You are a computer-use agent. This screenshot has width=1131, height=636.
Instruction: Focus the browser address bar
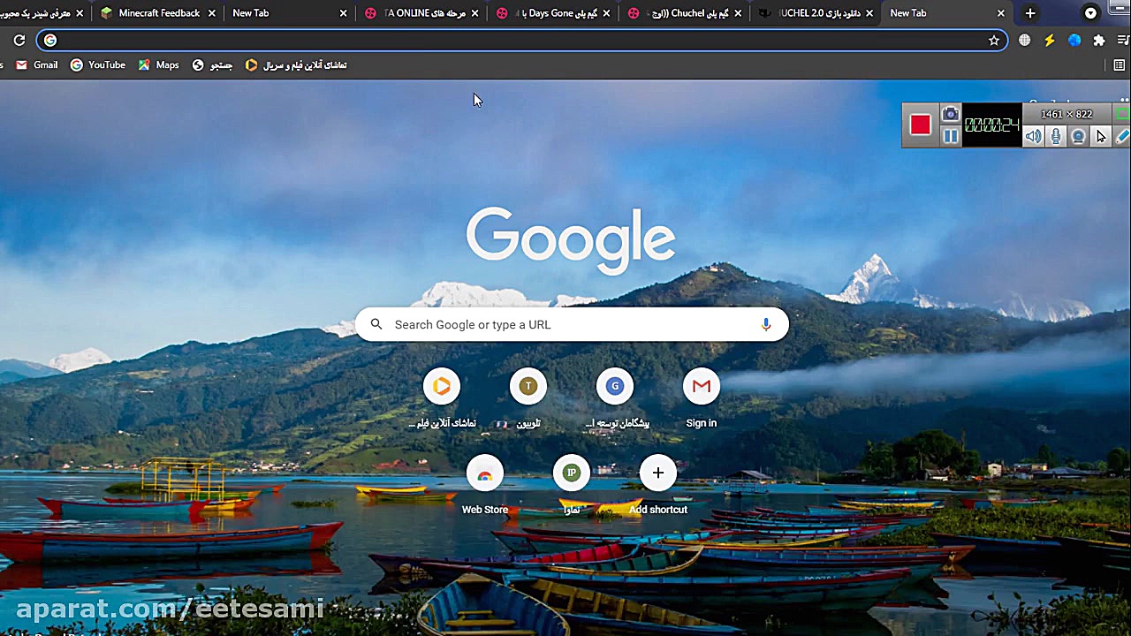pos(521,40)
